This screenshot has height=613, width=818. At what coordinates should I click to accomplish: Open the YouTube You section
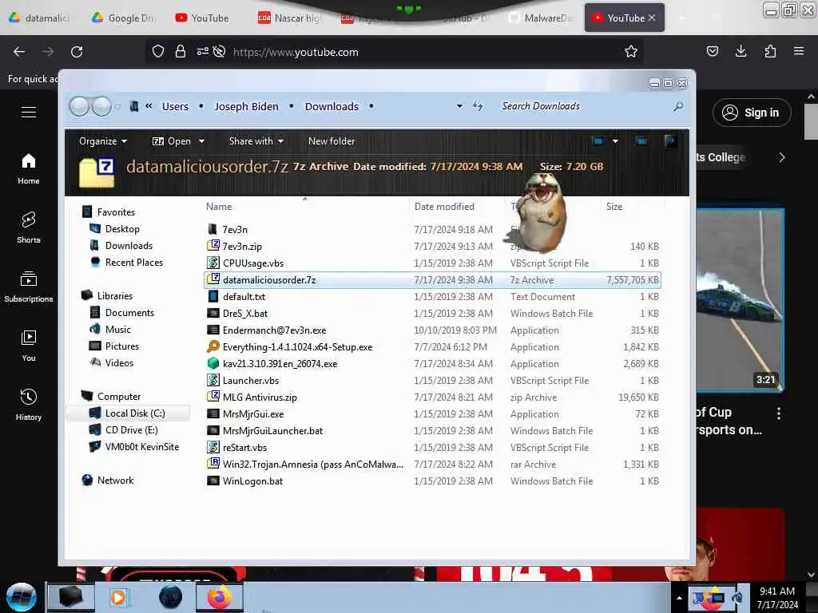point(29,346)
